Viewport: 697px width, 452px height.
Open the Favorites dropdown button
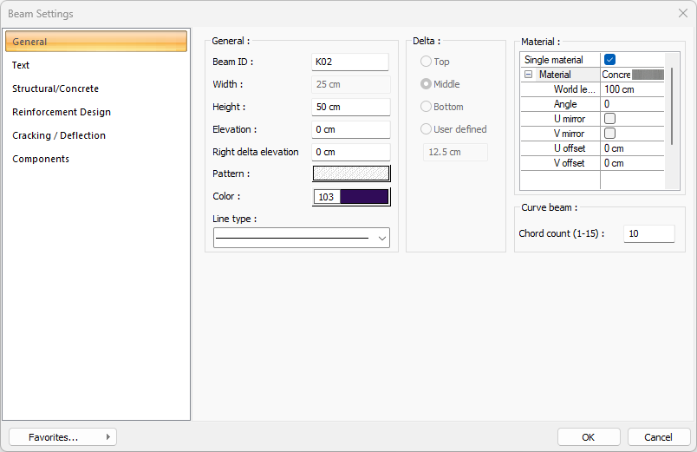(x=62, y=437)
